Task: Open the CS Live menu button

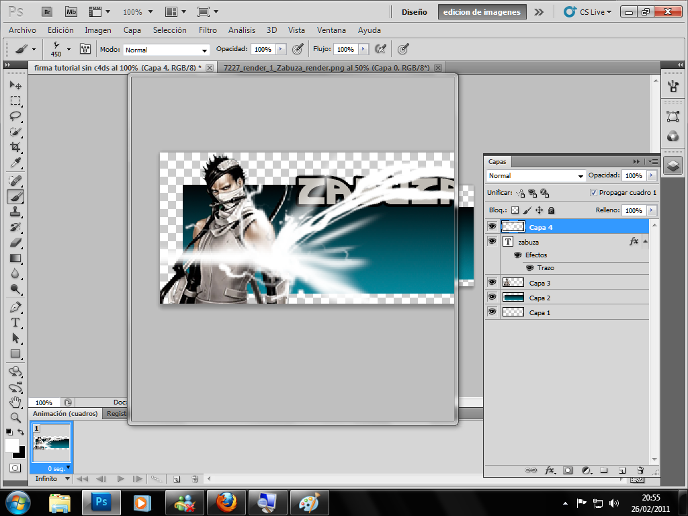Action: tap(588, 12)
